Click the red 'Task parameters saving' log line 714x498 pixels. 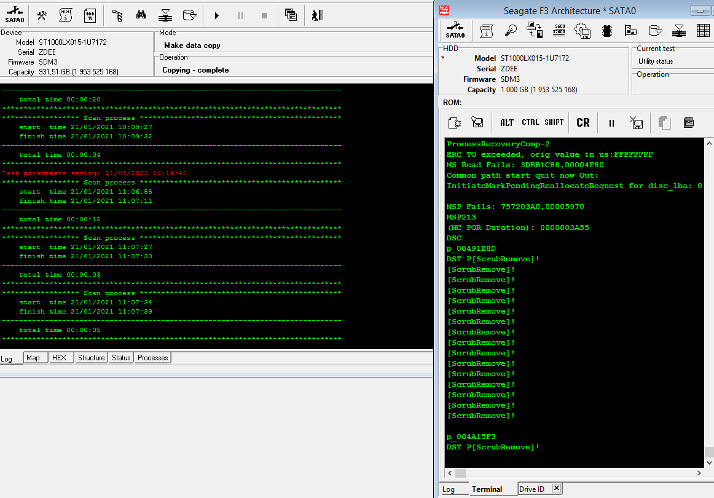(x=94, y=173)
